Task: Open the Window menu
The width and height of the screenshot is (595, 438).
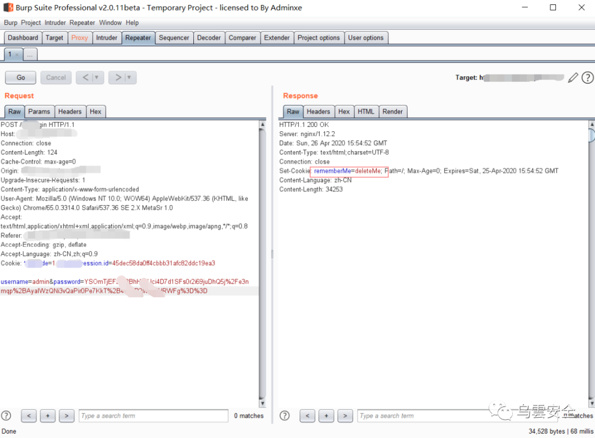Action: [x=110, y=23]
